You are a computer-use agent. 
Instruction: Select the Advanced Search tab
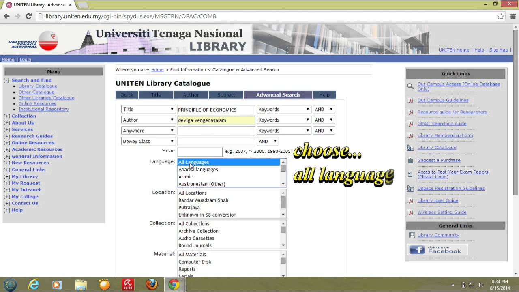(278, 95)
